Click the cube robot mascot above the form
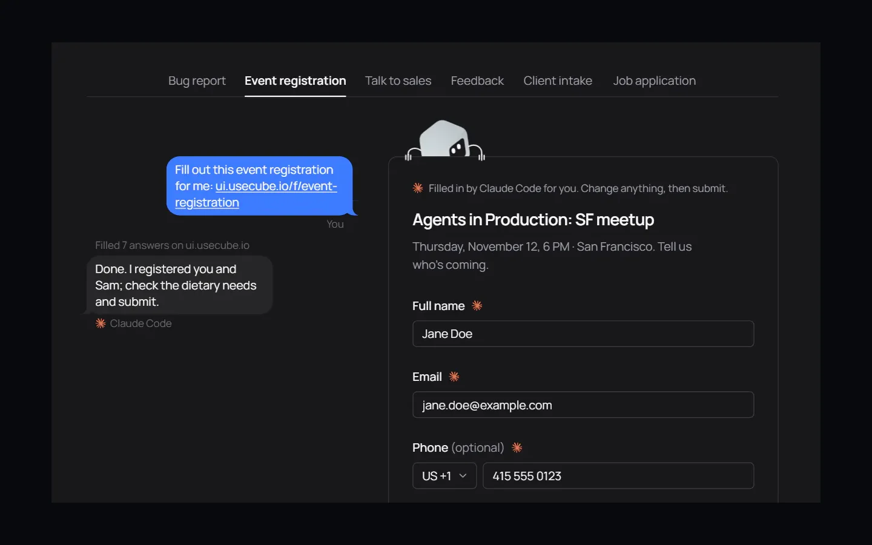 pyautogui.click(x=445, y=139)
